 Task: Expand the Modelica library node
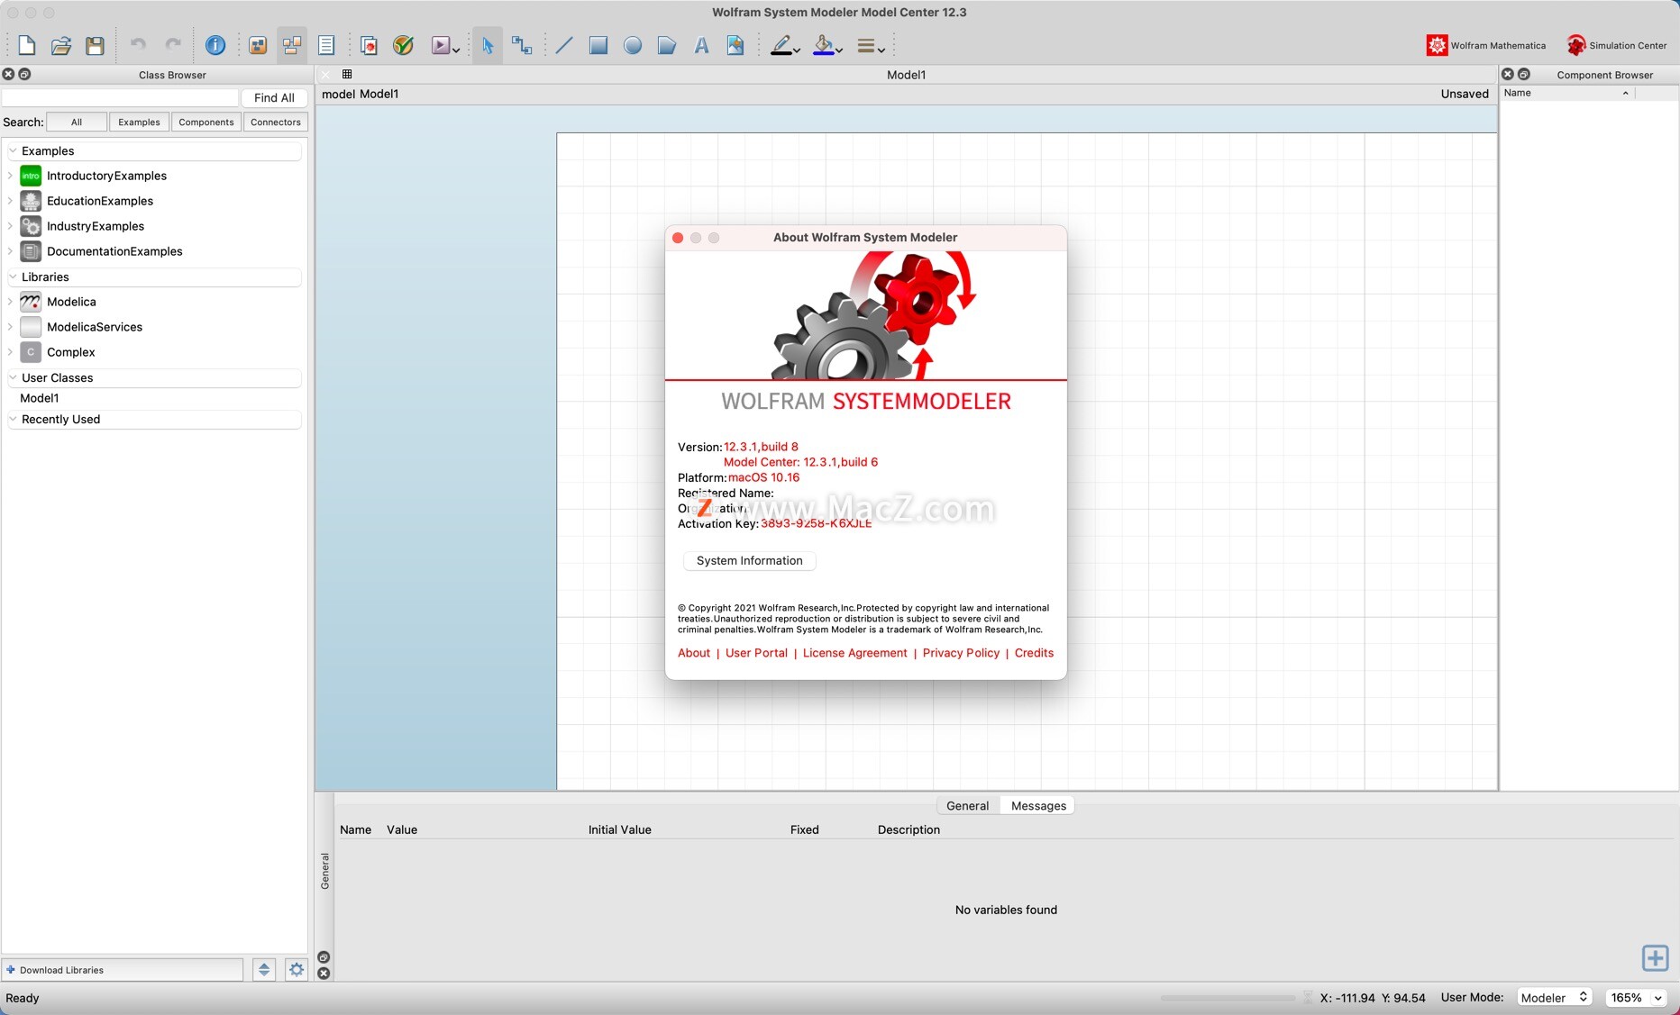point(10,302)
